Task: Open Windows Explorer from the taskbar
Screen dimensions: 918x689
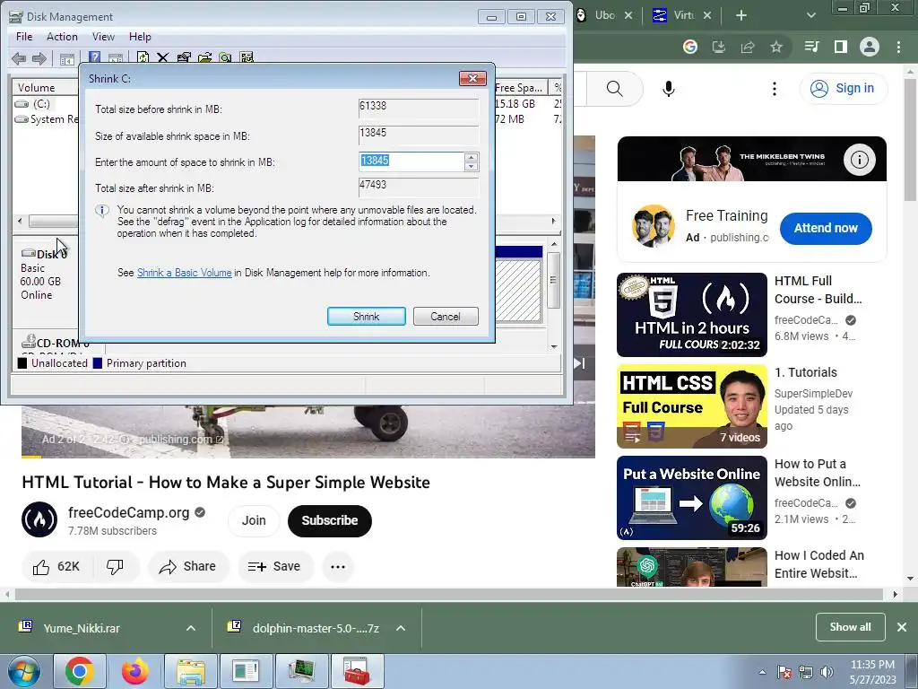Action: pos(191,671)
